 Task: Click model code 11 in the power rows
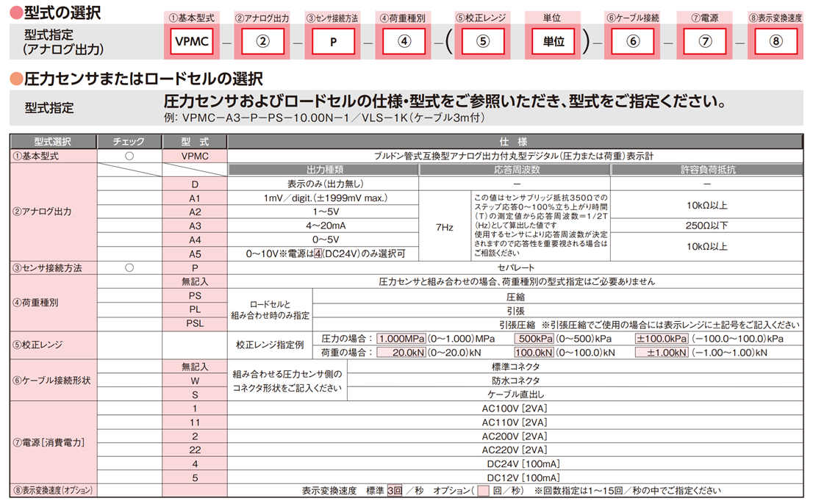pos(195,423)
